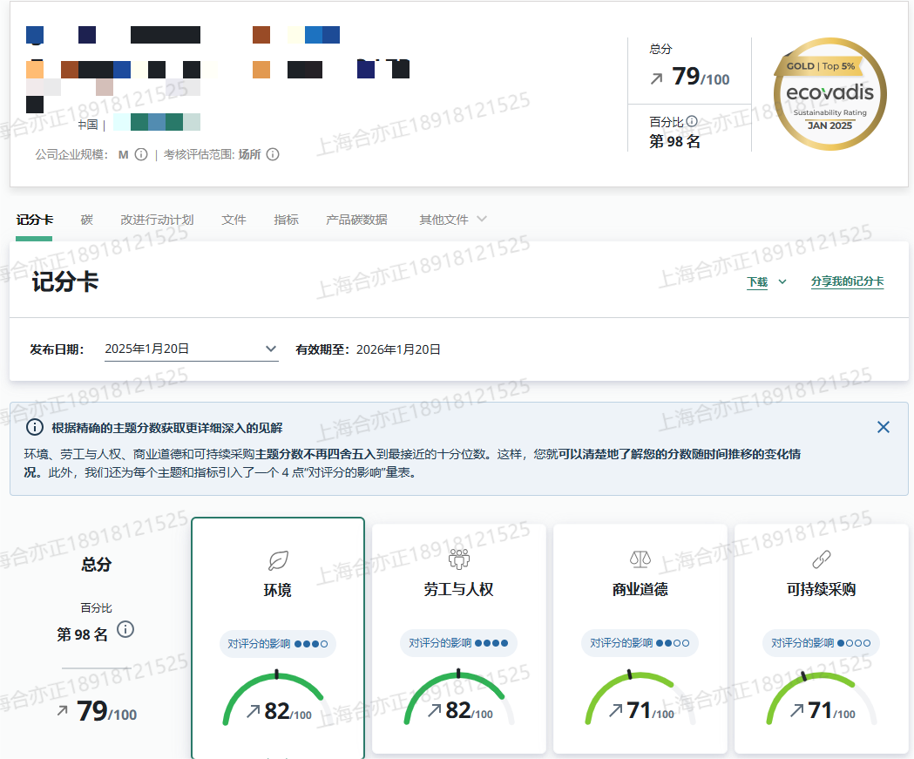This screenshot has height=759, width=914.
Task: Click 对评分的影响 badge on 劳工与人权 card
Action: pyautogui.click(x=458, y=643)
